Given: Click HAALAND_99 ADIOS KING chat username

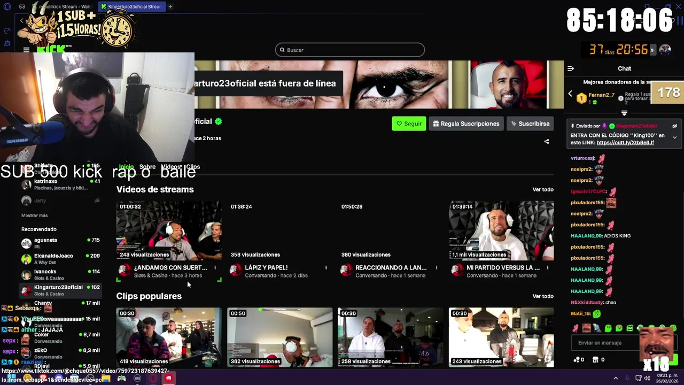Looking at the screenshot, I should pos(586,236).
